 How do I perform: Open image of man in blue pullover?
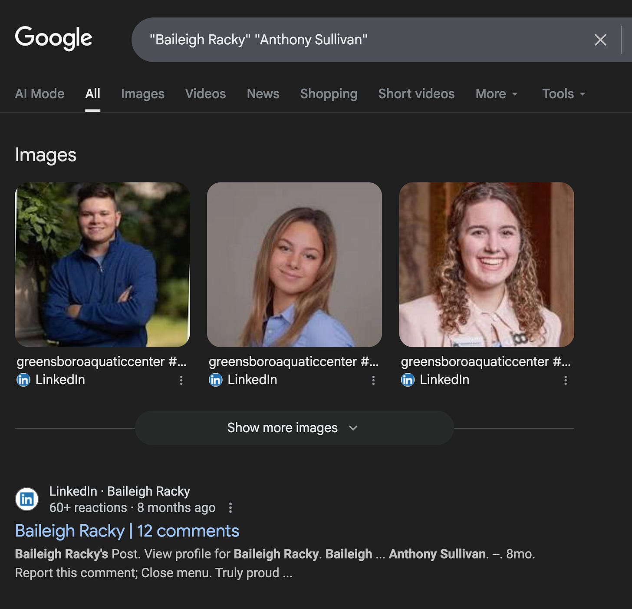tap(102, 265)
